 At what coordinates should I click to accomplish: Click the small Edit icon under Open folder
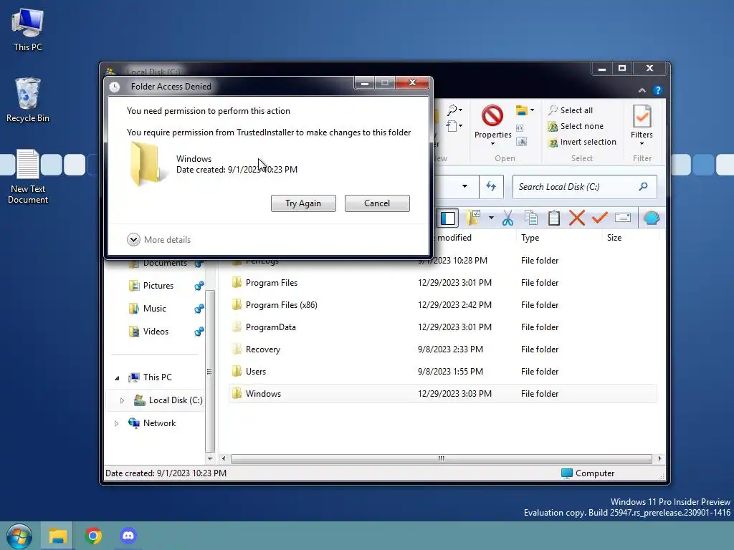[x=520, y=128]
